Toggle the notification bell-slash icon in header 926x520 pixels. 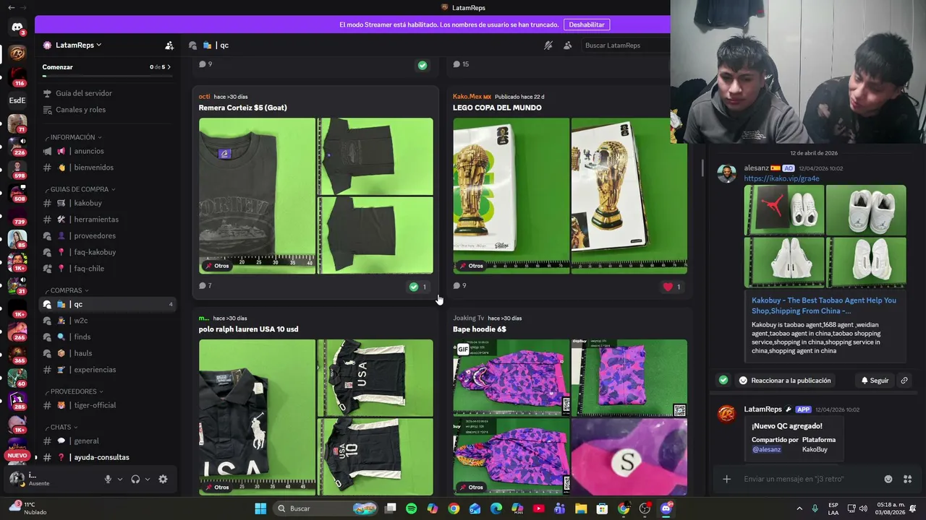point(548,45)
